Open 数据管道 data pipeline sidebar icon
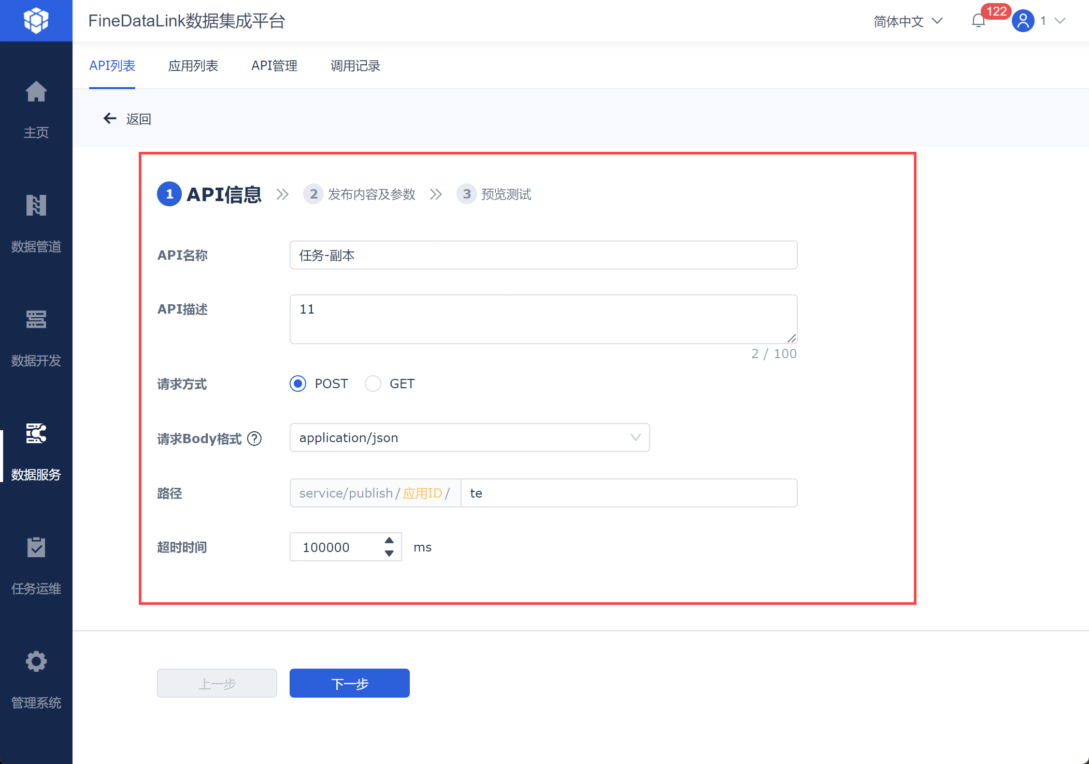This screenshot has width=1089, height=764. coord(36,206)
